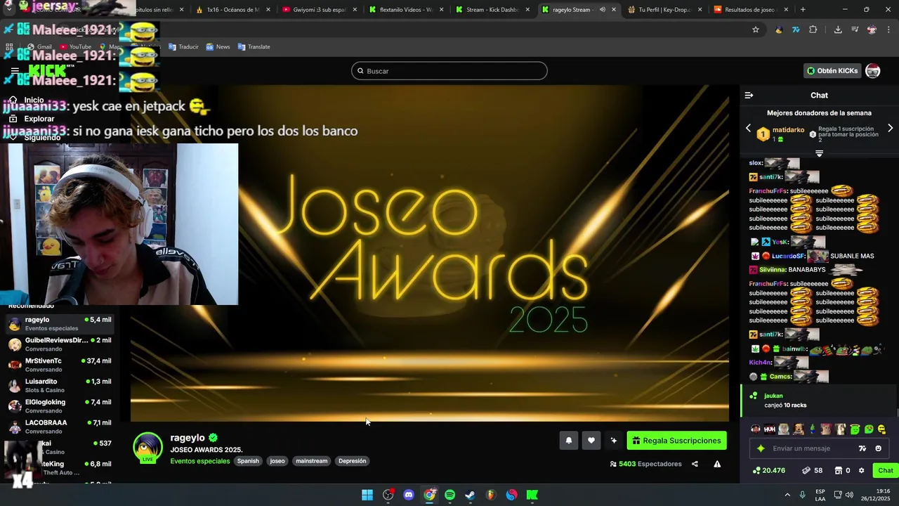
Task: Open the browser downloads icon
Action: point(838,30)
